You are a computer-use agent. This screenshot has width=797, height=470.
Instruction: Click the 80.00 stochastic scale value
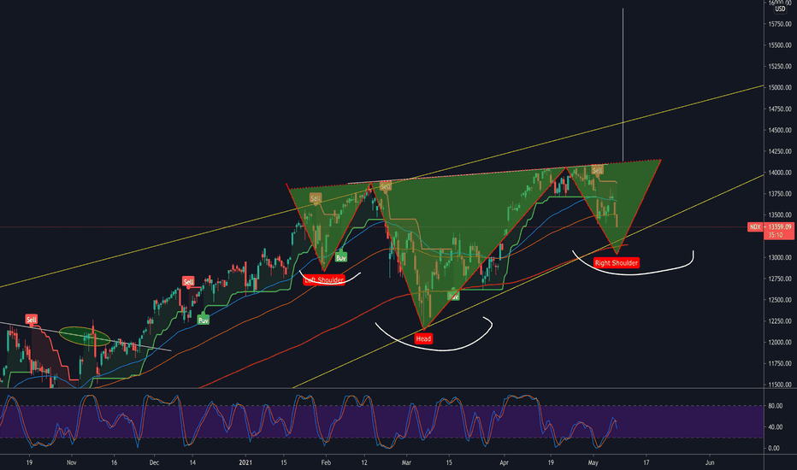tap(775, 406)
